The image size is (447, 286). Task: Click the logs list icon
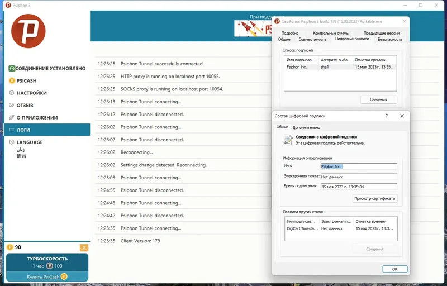12,130
